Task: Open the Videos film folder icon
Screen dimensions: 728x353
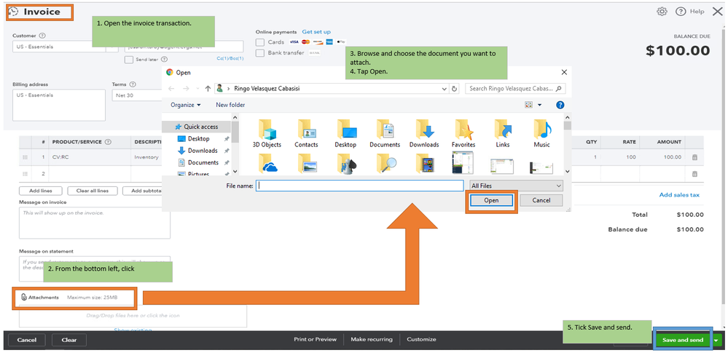Action: click(x=424, y=163)
